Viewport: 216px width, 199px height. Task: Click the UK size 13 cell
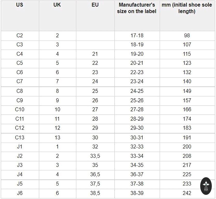57,138
